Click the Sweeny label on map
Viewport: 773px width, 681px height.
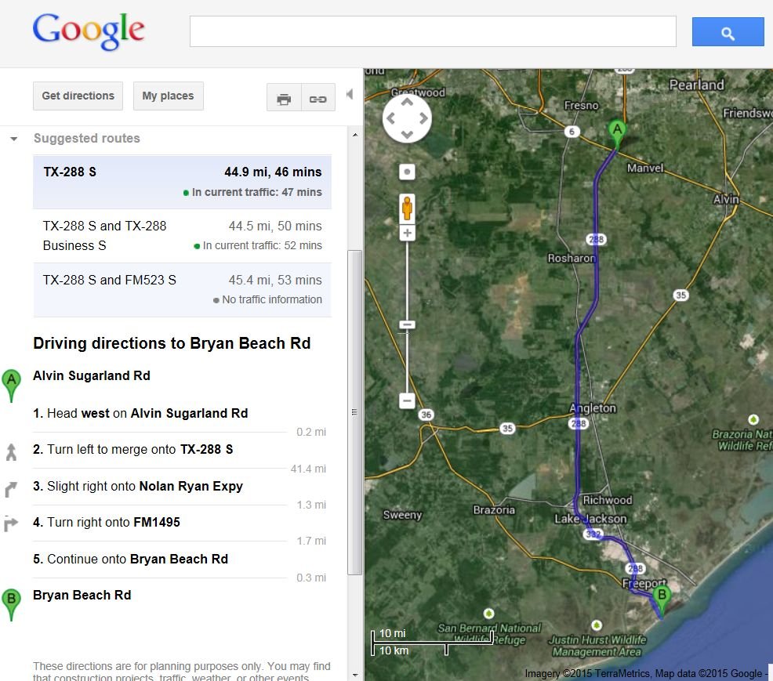[402, 515]
